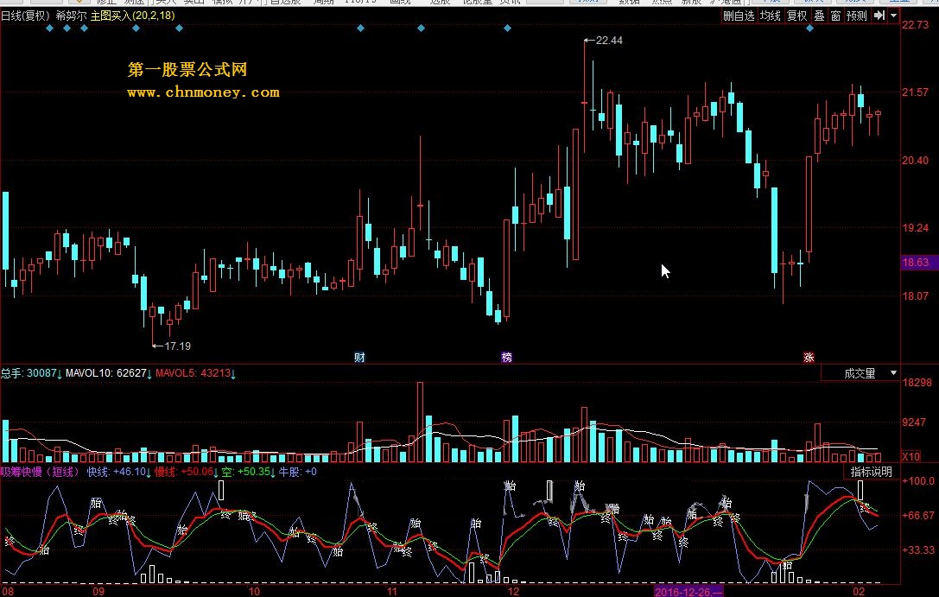
Task: Click the dropdown arrow beside 成交量
Action: pyautogui.click(x=893, y=373)
